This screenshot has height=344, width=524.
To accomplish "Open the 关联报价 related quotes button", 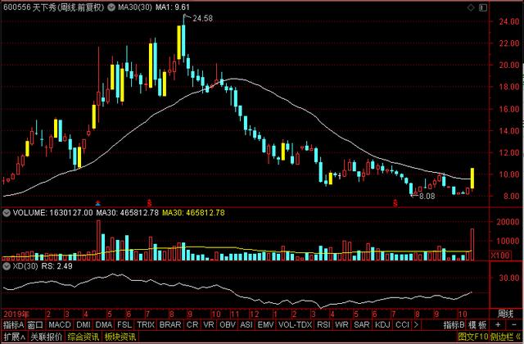I will tap(47, 337).
